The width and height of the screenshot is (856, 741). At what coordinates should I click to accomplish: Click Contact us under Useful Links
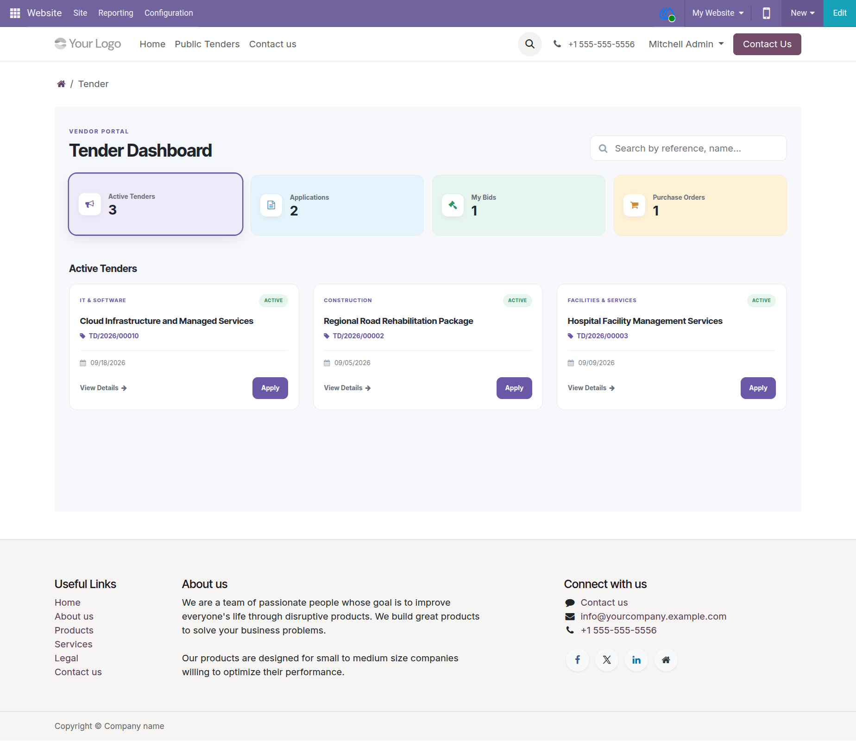pos(78,672)
